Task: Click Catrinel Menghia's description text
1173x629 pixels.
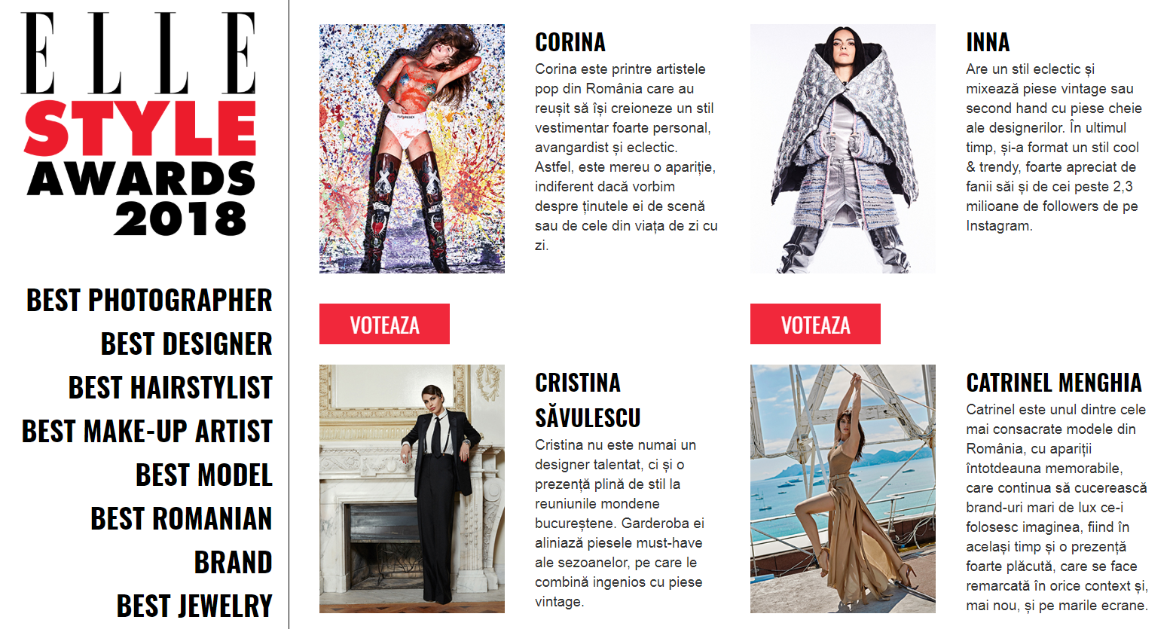Action: pyautogui.click(x=1056, y=507)
